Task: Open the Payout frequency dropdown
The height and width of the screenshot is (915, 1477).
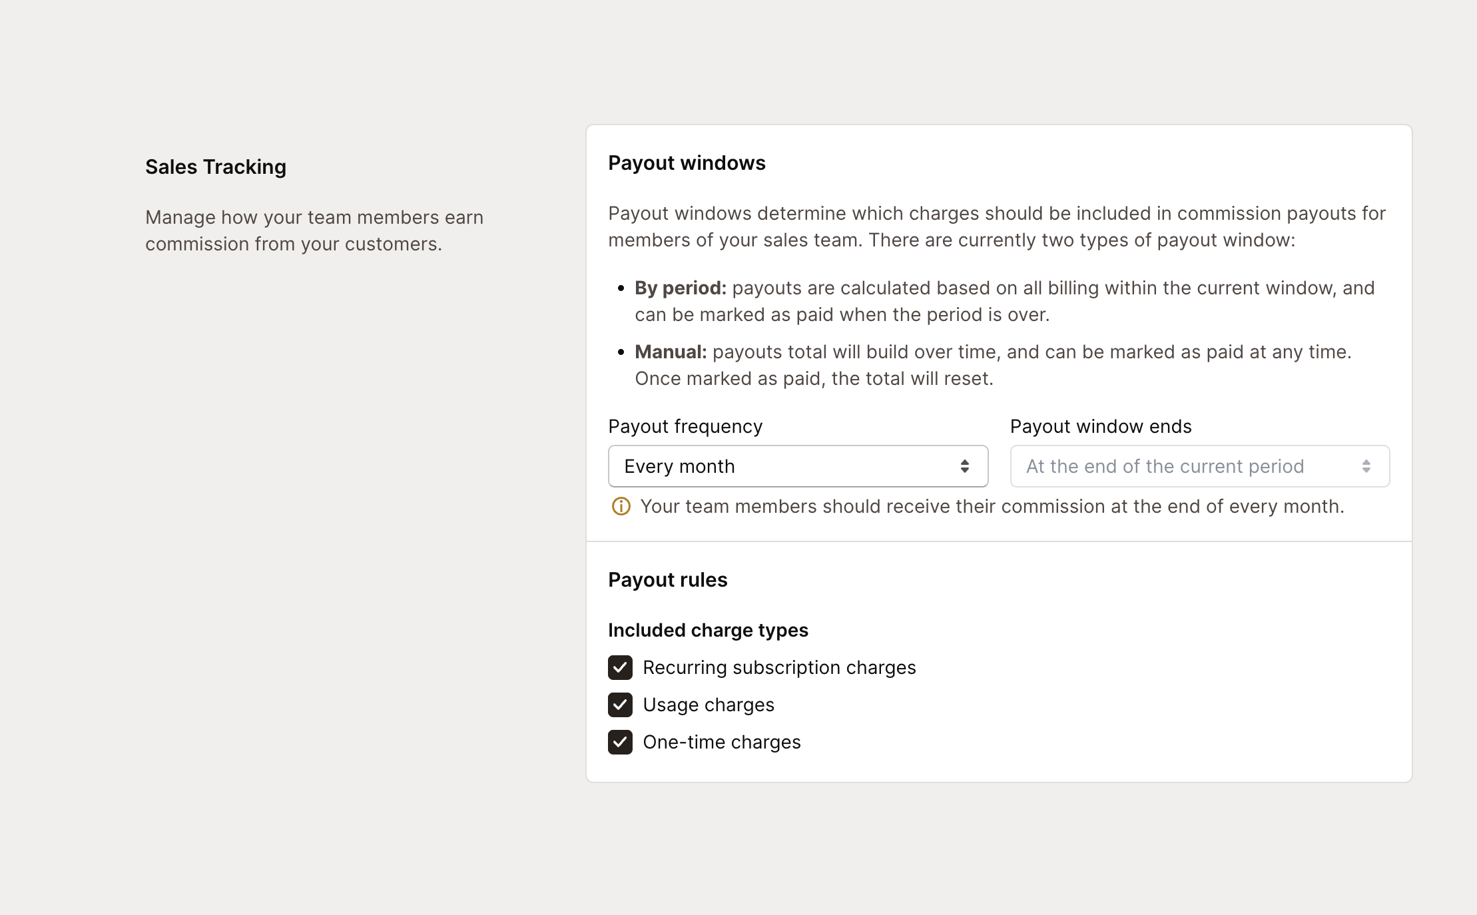Action: click(798, 466)
